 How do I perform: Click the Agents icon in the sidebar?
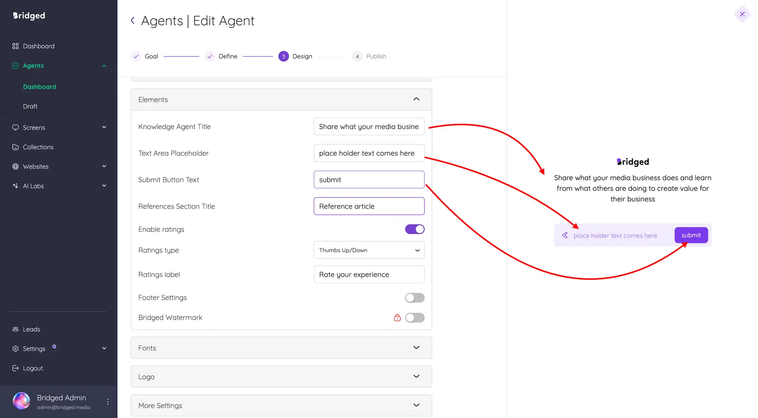point(15,65)
